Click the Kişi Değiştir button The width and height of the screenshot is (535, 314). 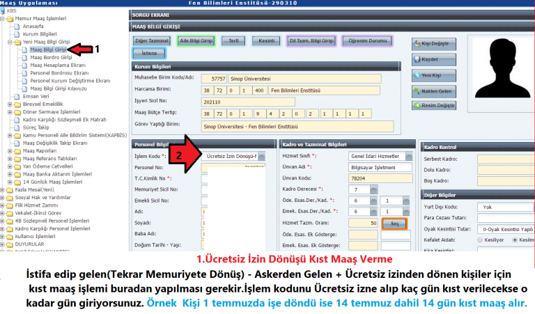pos(434,44)
